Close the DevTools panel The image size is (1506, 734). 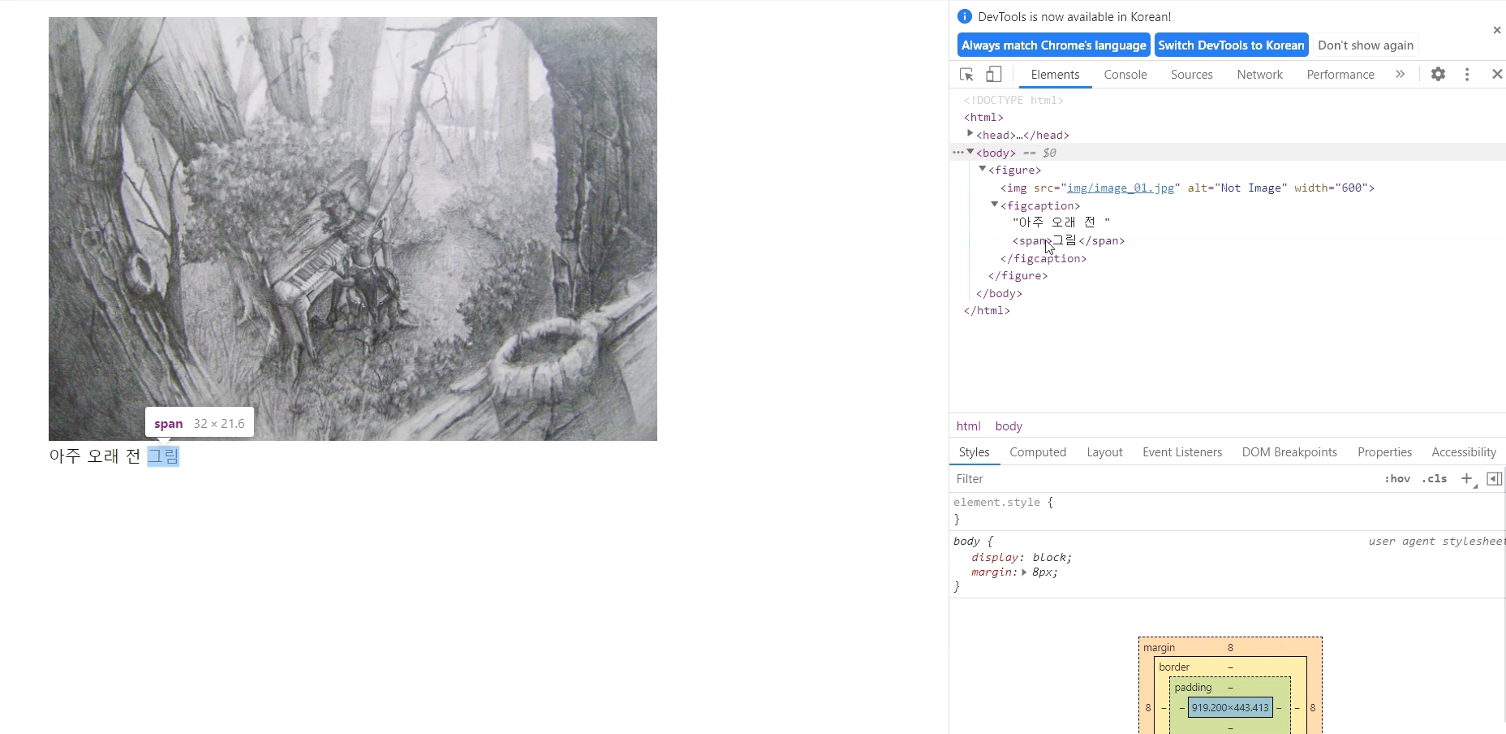[x=1497, y=74]
